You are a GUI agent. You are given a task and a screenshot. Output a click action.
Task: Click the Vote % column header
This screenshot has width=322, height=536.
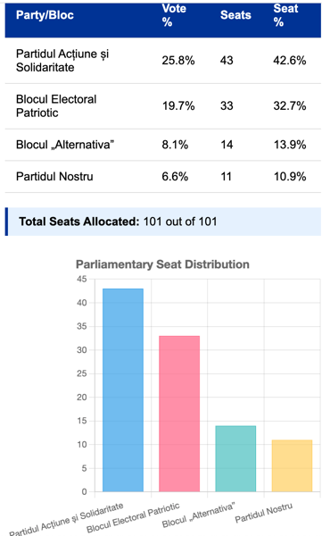174,15
